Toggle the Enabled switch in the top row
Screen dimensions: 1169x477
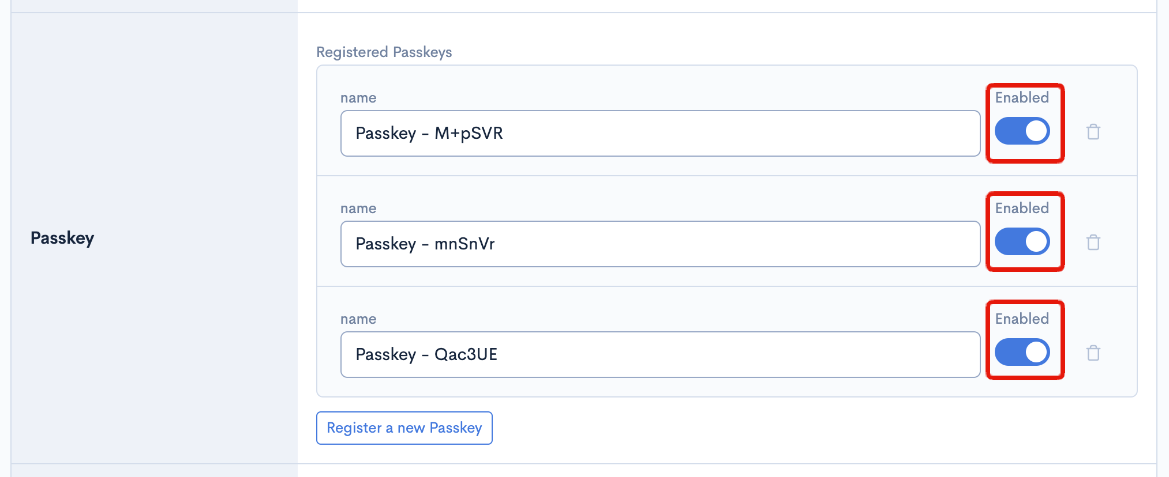coord(1023,131)
